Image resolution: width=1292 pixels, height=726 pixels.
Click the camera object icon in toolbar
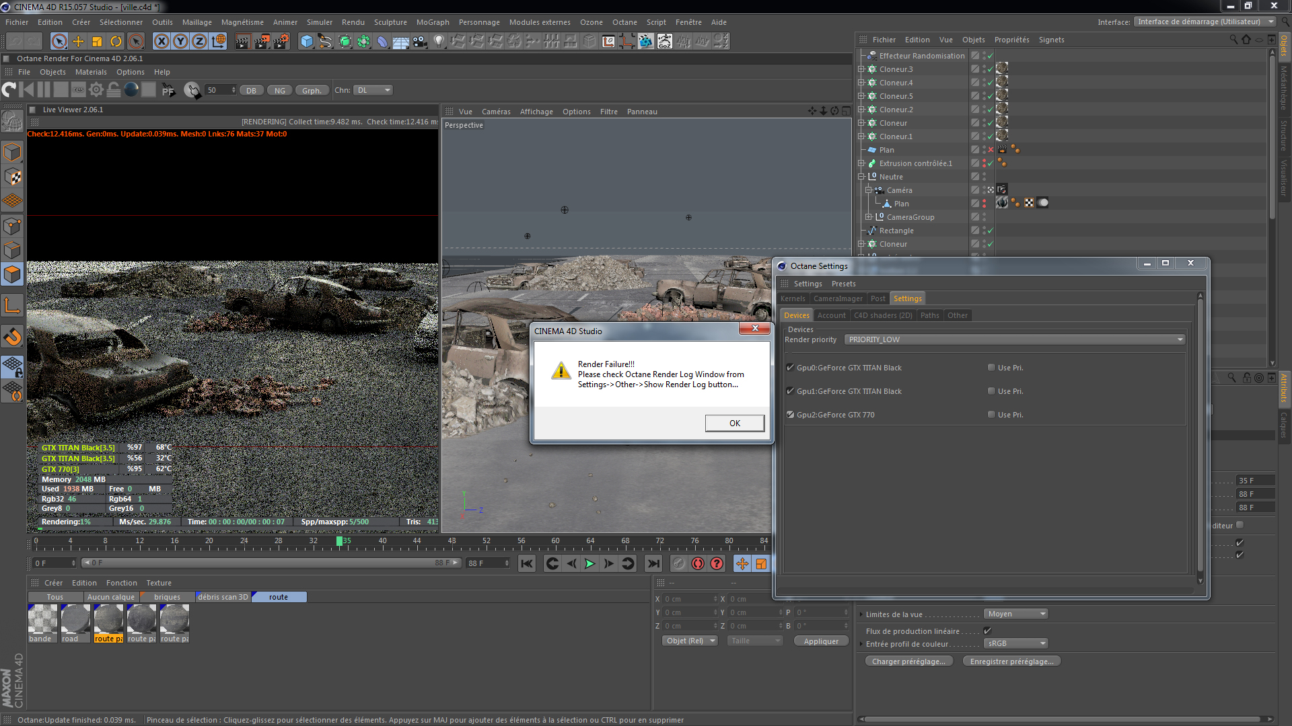419,42
